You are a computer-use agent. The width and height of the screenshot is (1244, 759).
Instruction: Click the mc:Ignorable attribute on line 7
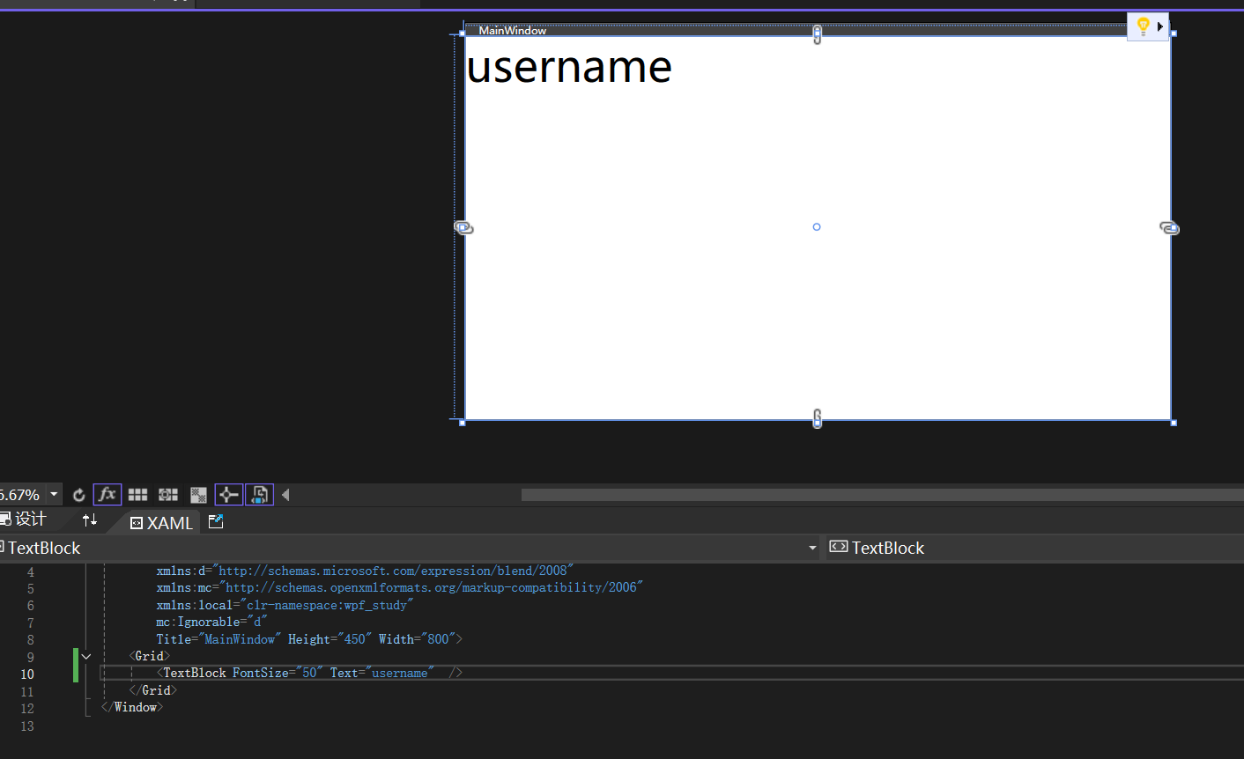pyautogui.click(x=211, y=622)
